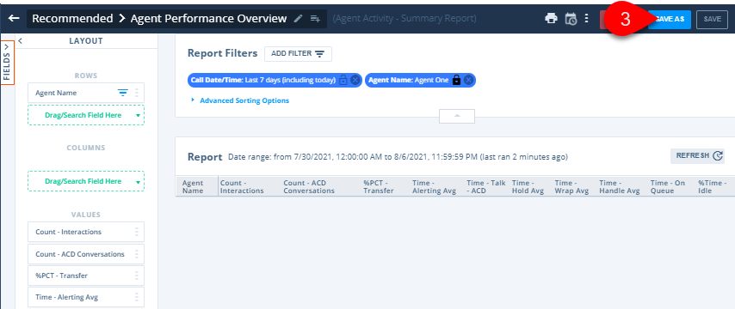The width and height of the screenshot is (735, 309).
Task: Click ADD FILTER button
Action: pyautogui.click(x=298, y=54)
